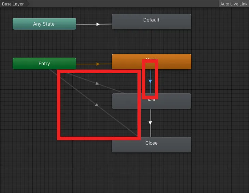
Task: Click the Any State to Default transition arrow
Action: tap(98, 24)
